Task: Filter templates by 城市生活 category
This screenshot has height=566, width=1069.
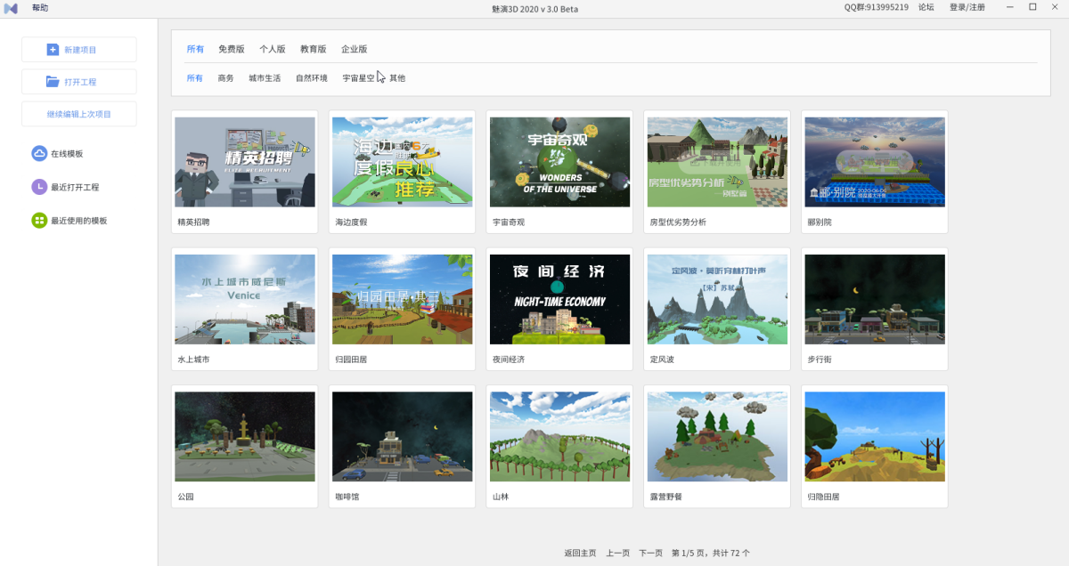Action: 265,78
